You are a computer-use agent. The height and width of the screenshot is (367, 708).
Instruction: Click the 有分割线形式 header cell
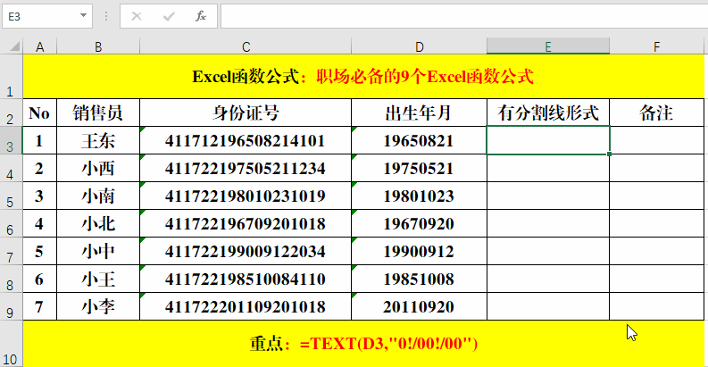[x=547, y=113]
